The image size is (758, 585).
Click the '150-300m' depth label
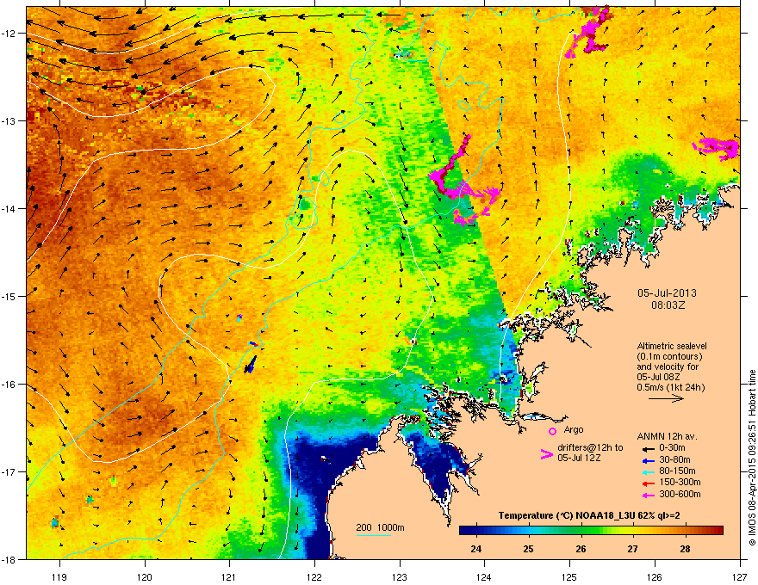pos(680,482)
